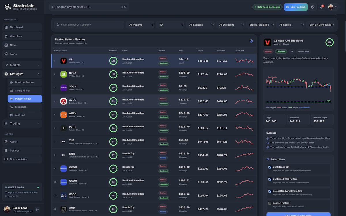The image size is (346, 216).
Task: Open the All Statuses dropdown
Action: (201, 25)
